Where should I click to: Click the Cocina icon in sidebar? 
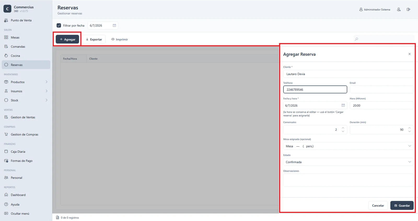tap(6, 56)
